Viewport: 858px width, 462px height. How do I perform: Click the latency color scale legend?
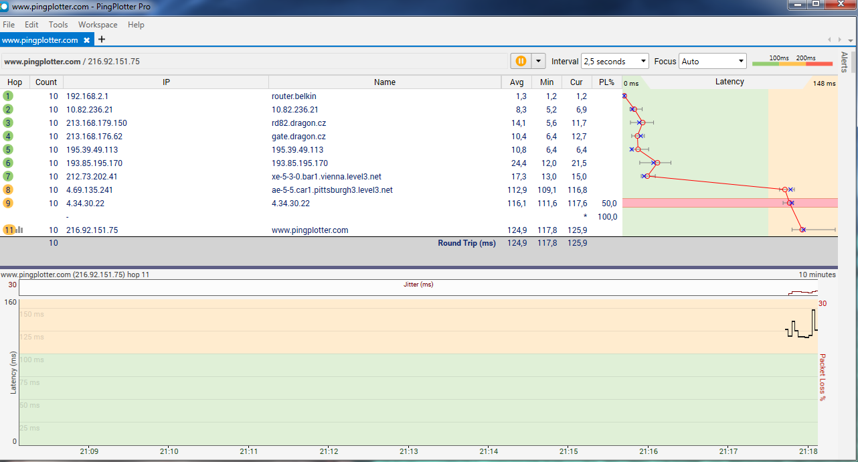point(792,61)
